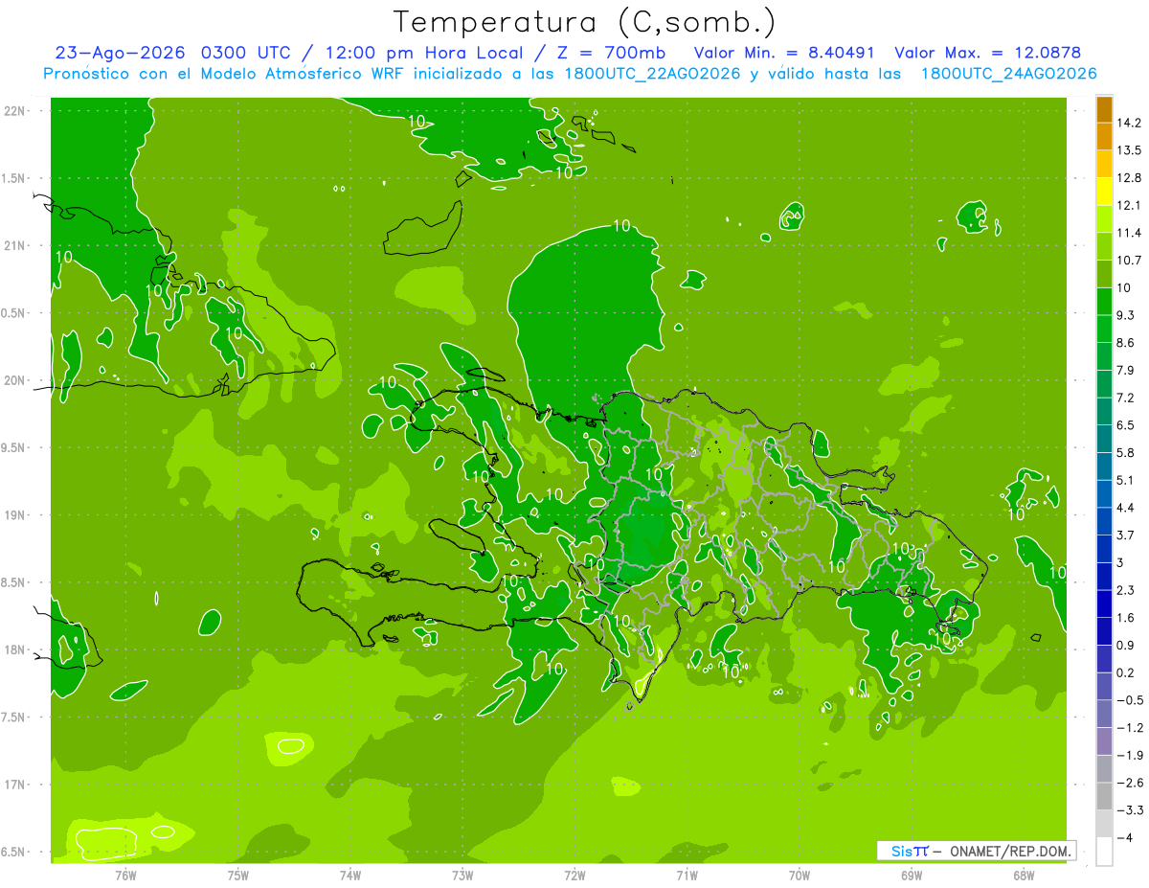Click the "21N" latitude label
Image resolution: width=1149 pixels, height=888 pixels.
point(14,245)
